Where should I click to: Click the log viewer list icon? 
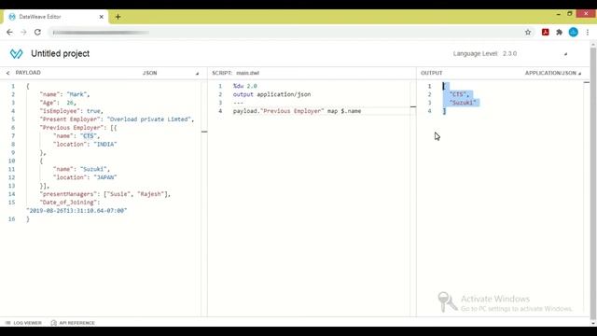8,323
